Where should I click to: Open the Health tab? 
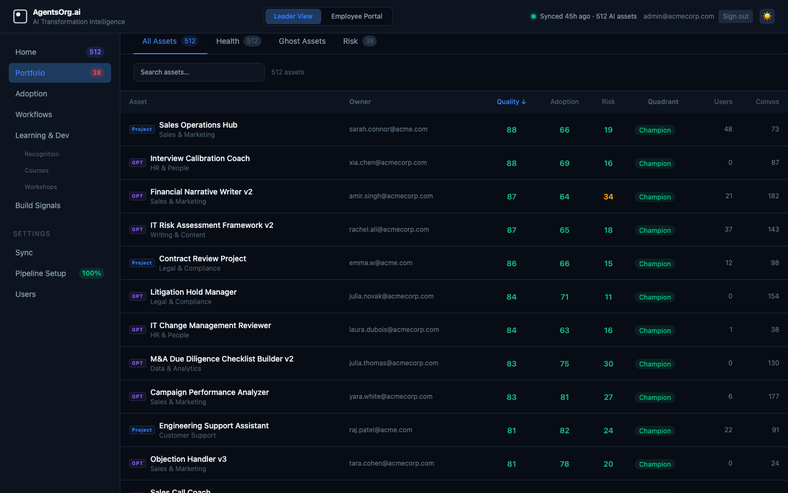[227, 41]
